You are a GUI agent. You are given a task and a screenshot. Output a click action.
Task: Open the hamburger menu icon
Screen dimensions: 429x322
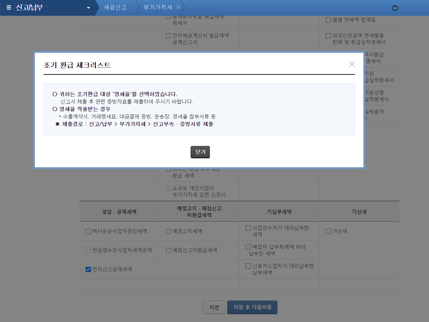coord(9,7)
